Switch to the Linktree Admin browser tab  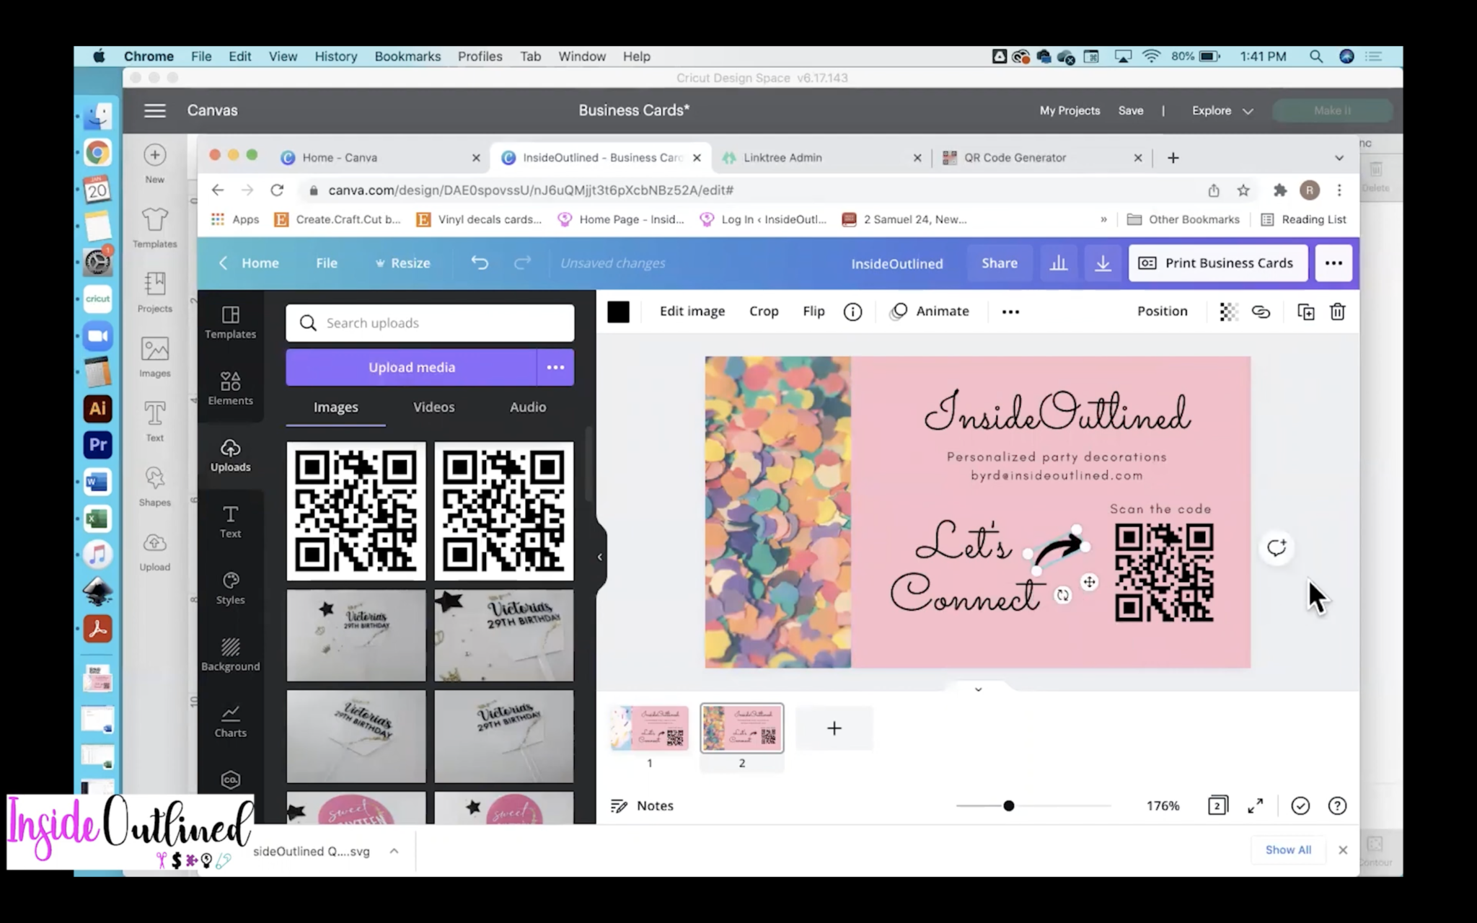click(782, 157)
